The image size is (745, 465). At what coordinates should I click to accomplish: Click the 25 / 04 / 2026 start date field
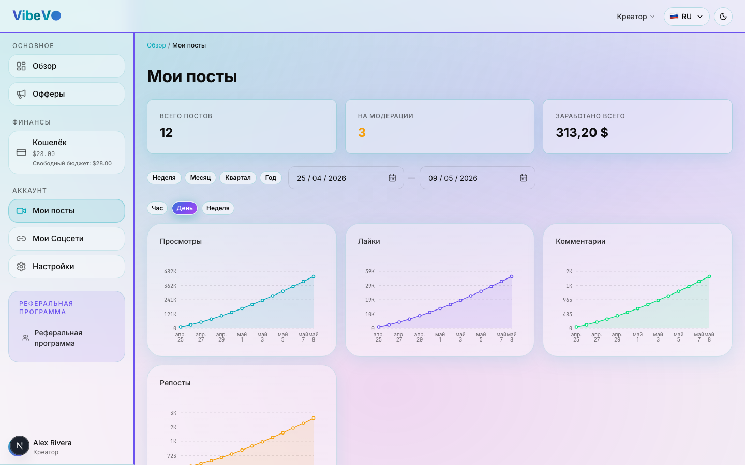click(x=346, y=178)
